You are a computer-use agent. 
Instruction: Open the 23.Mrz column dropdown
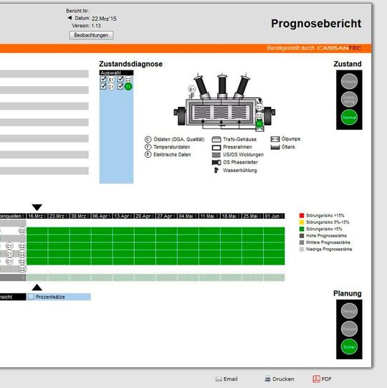point(66,217)
